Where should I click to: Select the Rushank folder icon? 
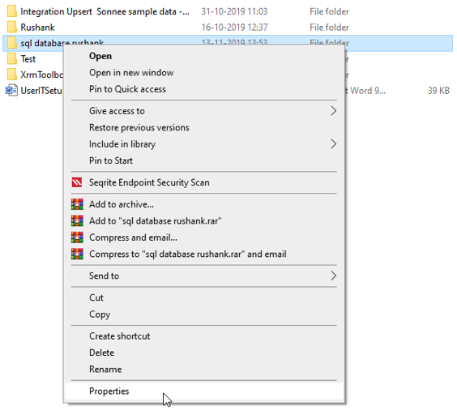pos(11,27)
